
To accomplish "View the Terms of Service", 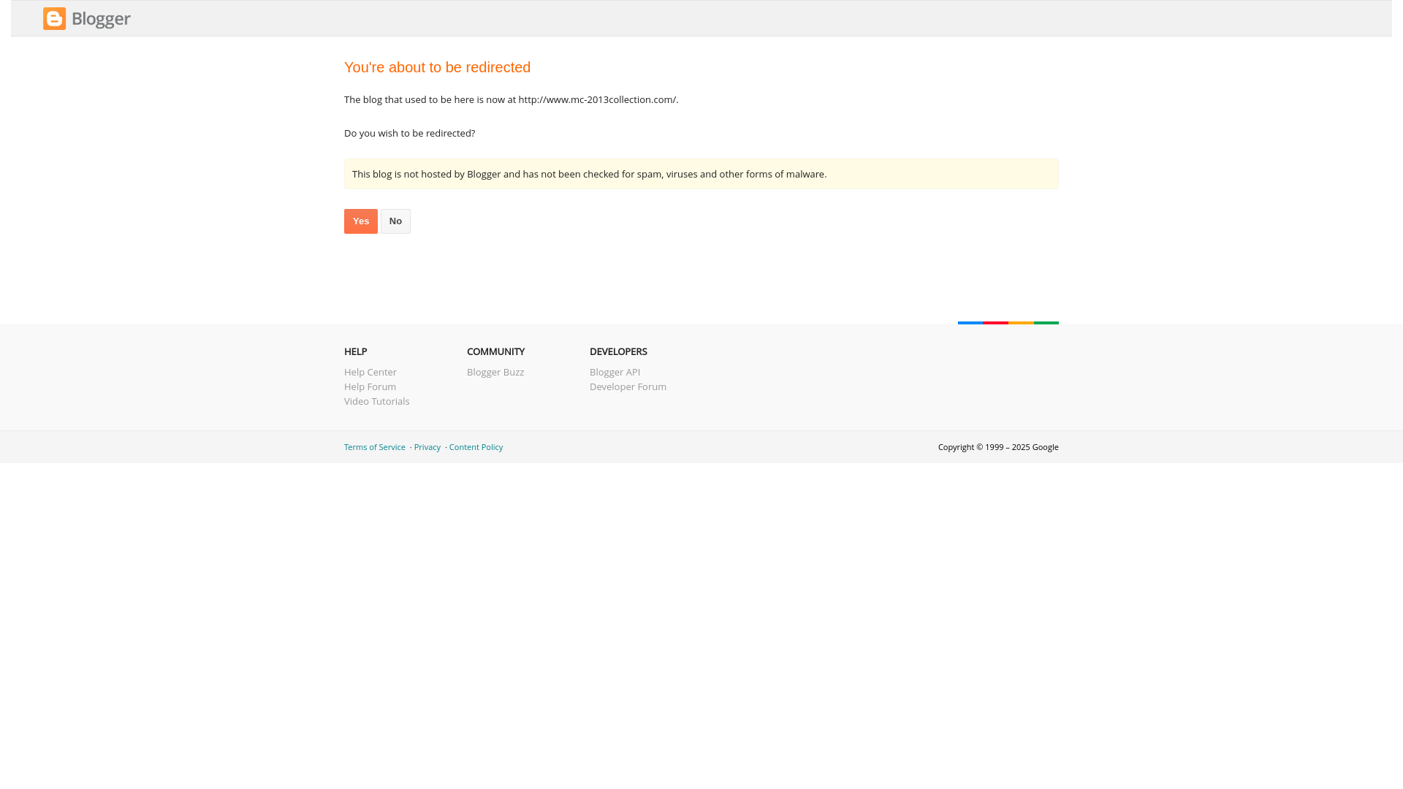I will 375,447.
